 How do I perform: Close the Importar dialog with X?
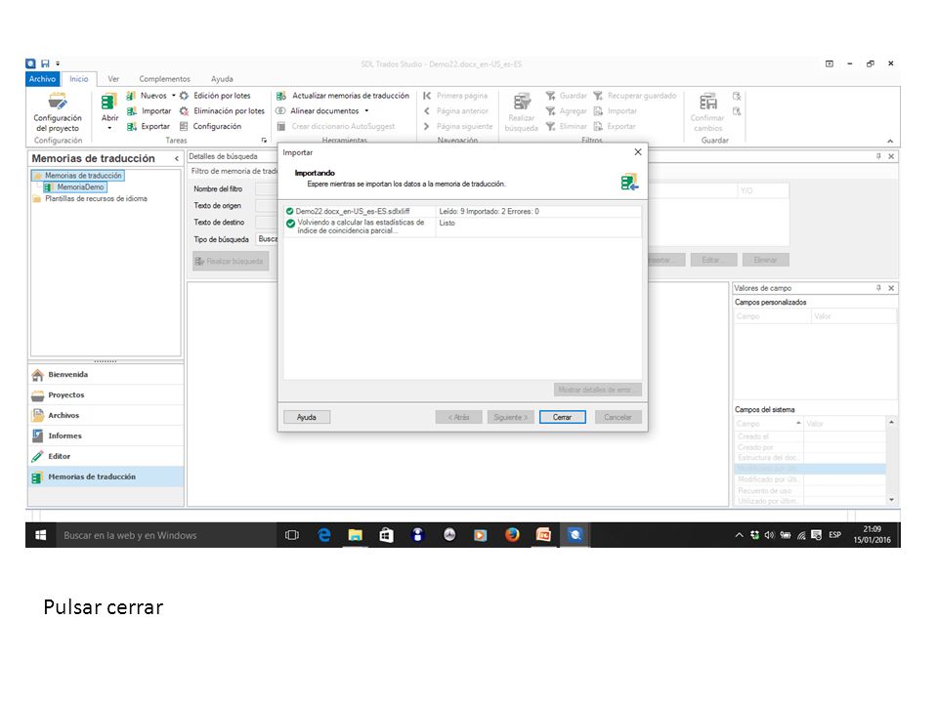pyautogui.click(x=638, y=152)
